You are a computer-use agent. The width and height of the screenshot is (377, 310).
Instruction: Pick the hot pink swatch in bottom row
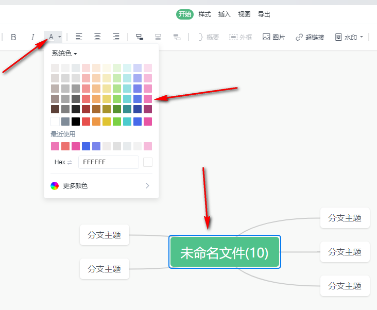point(148,122)
